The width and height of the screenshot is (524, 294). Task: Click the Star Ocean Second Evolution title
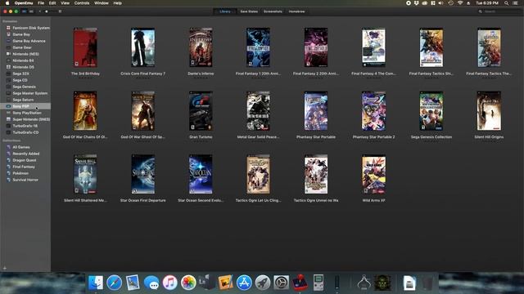[201, 200]
